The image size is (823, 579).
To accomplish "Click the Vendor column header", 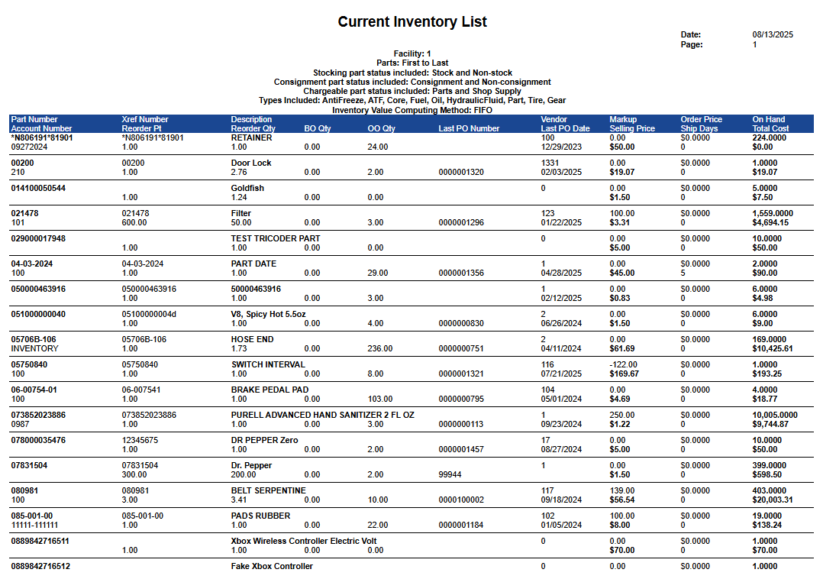I will click(554, 119).
